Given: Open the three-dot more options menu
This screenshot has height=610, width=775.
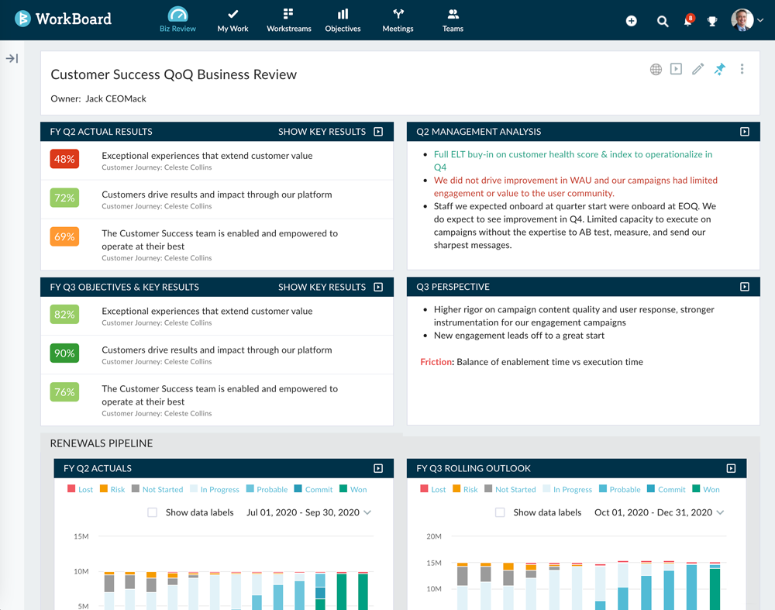Looking at the screenshot, I should click(742, 69).
